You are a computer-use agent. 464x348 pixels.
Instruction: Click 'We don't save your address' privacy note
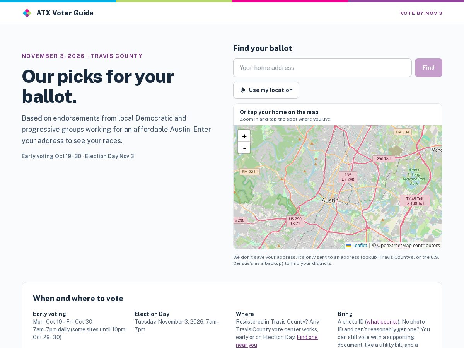tap(336, 260)
